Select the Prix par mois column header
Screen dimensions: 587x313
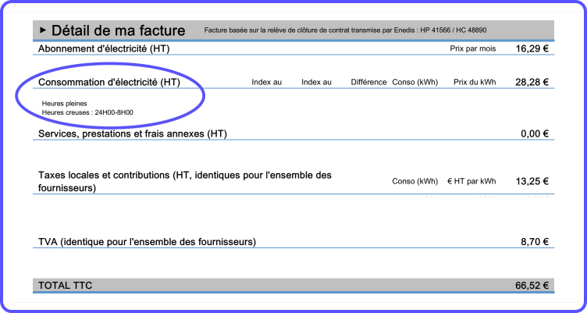click(x=473, y=48)
